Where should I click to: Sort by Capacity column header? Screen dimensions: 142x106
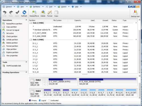(78, 20)
